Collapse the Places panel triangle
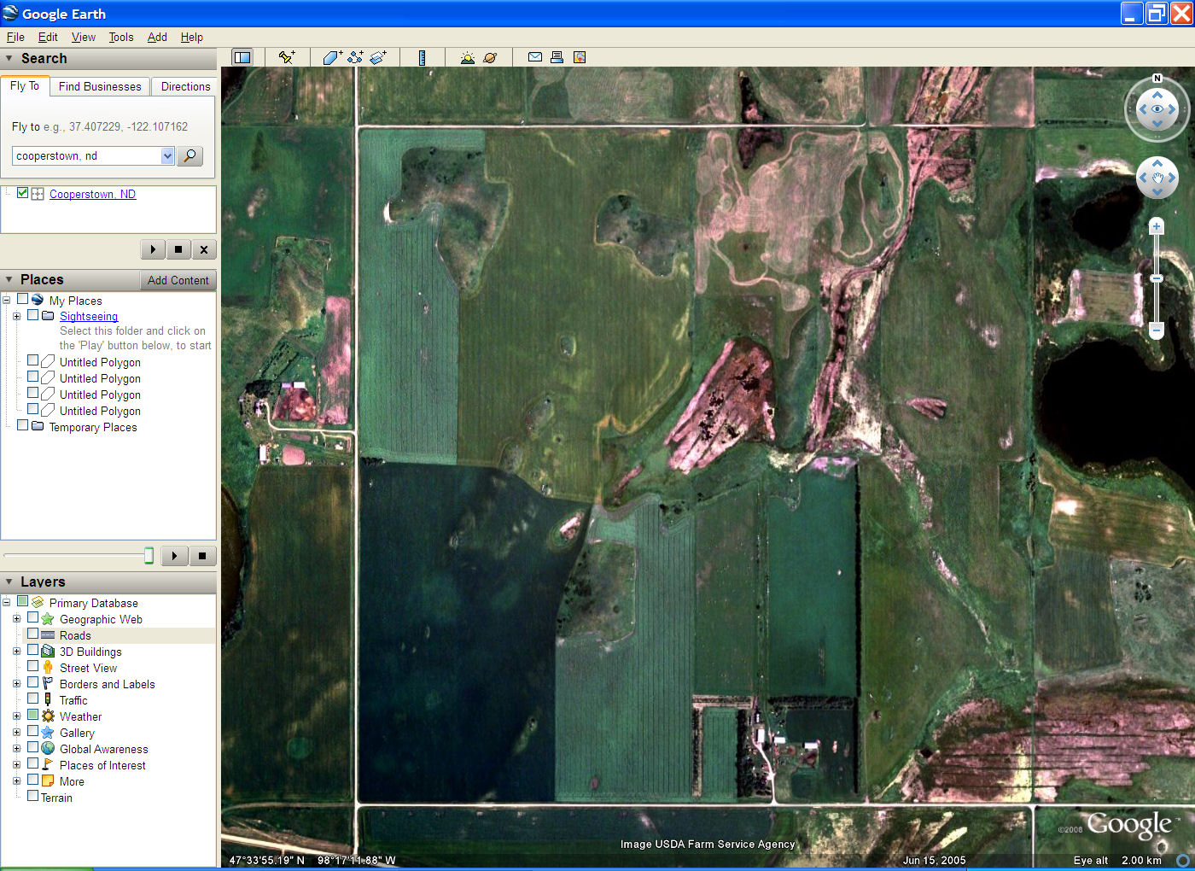Viewport: 1195px width, 871px height. [x=9, y=279]
